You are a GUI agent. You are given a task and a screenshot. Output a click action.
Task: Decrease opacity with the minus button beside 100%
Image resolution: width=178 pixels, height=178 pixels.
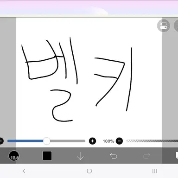[119, 141]
